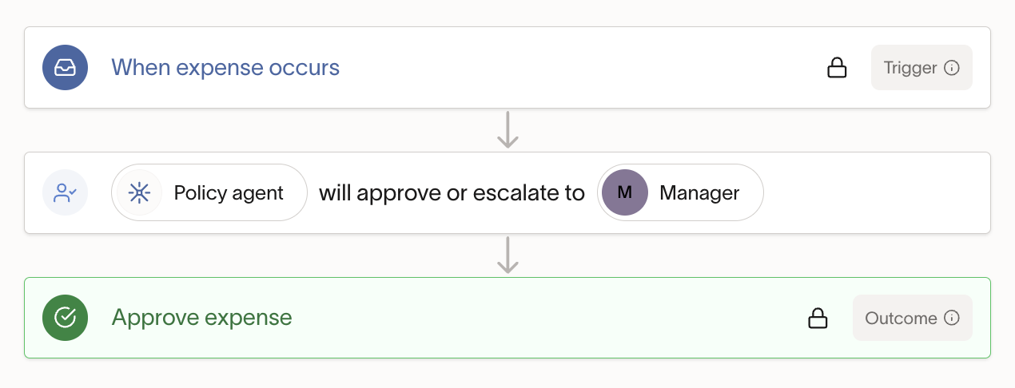Click the approver person-check icon
Screen dimensions: 1015x388
65,192
